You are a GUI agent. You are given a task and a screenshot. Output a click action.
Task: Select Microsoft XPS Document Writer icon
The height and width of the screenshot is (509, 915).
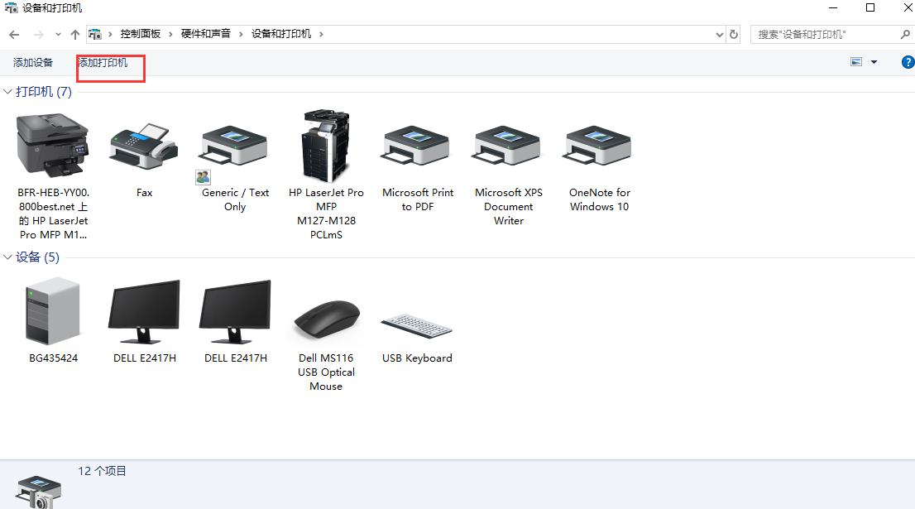click(508, 146)
